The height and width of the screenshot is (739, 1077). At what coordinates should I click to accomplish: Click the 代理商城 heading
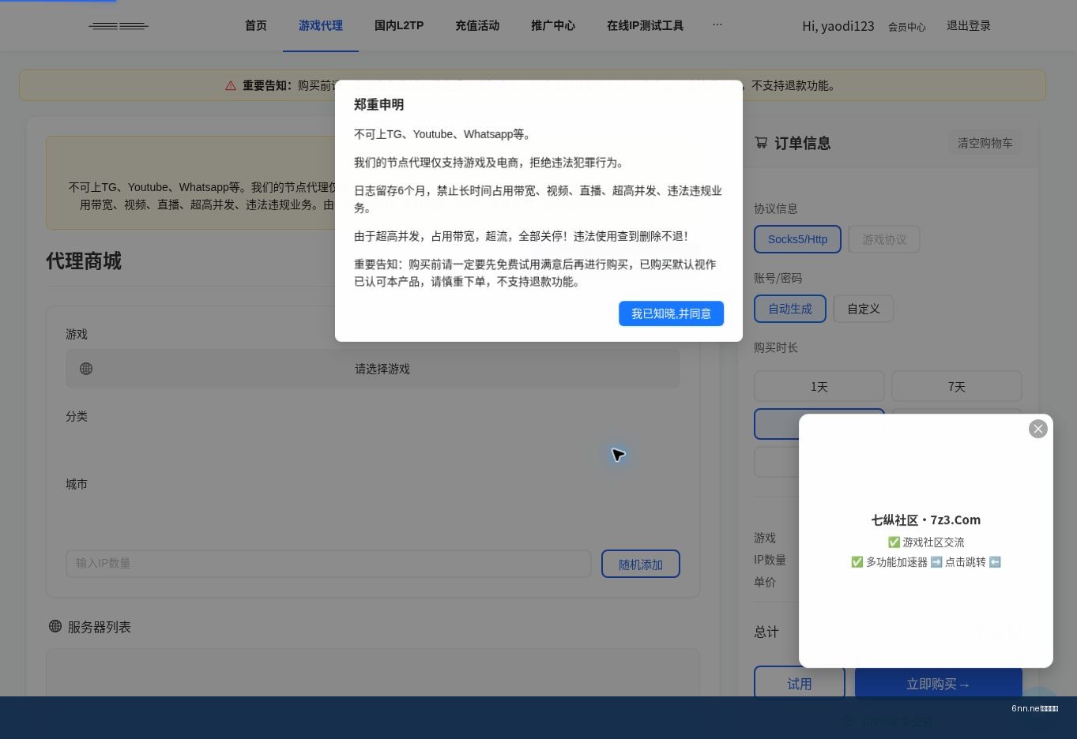pos(84,261)
